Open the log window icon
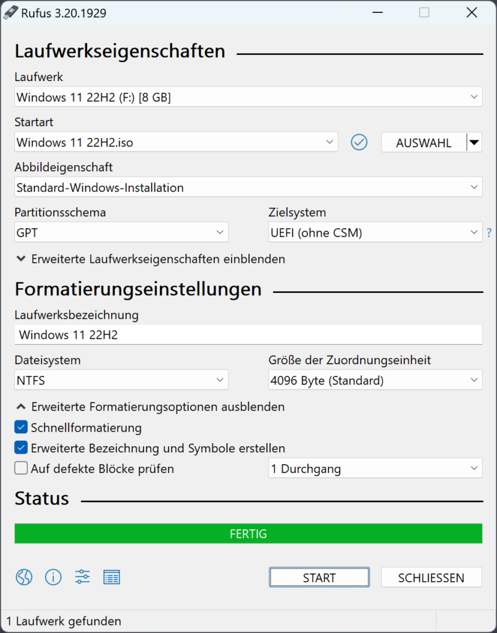The width and height of the screenshot is (497, 633). [112, 577]
